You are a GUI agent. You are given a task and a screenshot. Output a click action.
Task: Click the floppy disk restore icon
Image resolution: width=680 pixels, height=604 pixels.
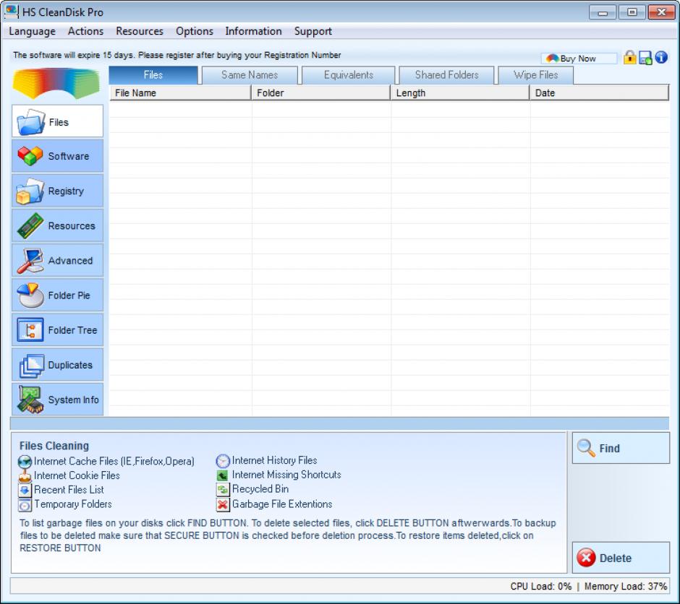[645, 58]
